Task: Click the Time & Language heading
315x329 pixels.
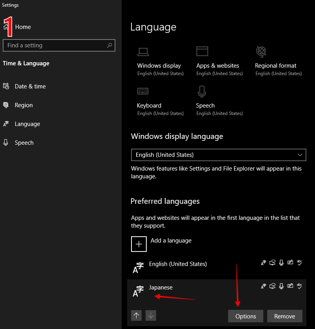Action: point(26,63)
